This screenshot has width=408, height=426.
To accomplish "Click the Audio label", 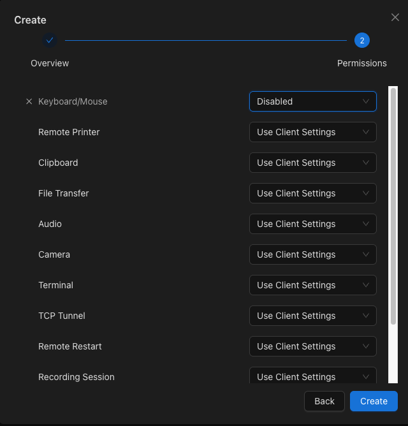I will pos(50,224).
